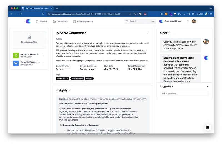Screen dimensions: 222x144
Task: Open the Projects menu item
Action: 41,22
